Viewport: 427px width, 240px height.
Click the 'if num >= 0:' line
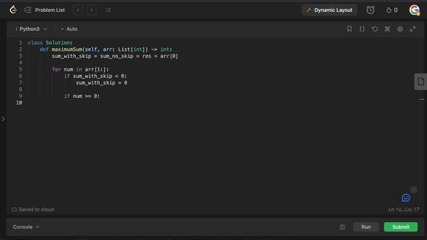[x=82, y=96]
